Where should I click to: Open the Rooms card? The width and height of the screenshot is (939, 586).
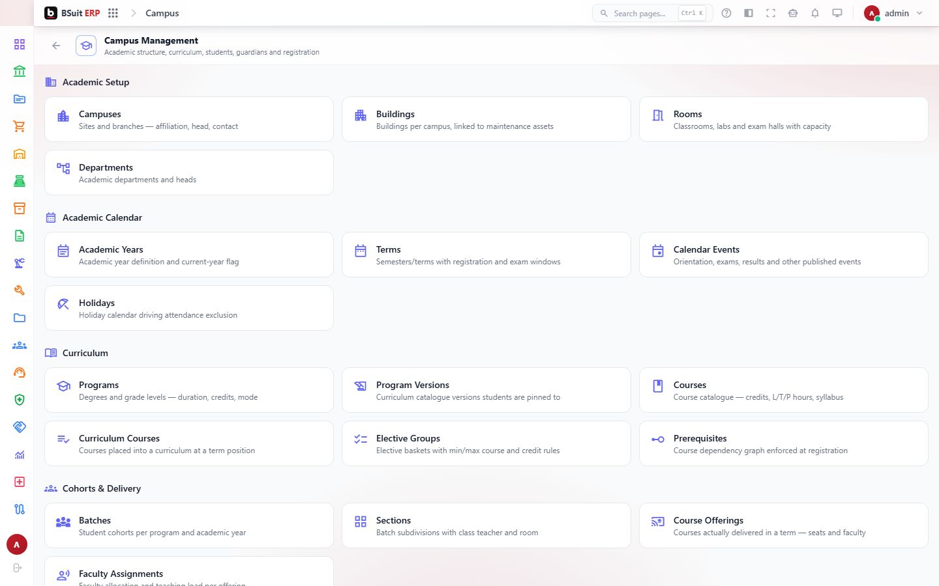[x=784, y=119]
